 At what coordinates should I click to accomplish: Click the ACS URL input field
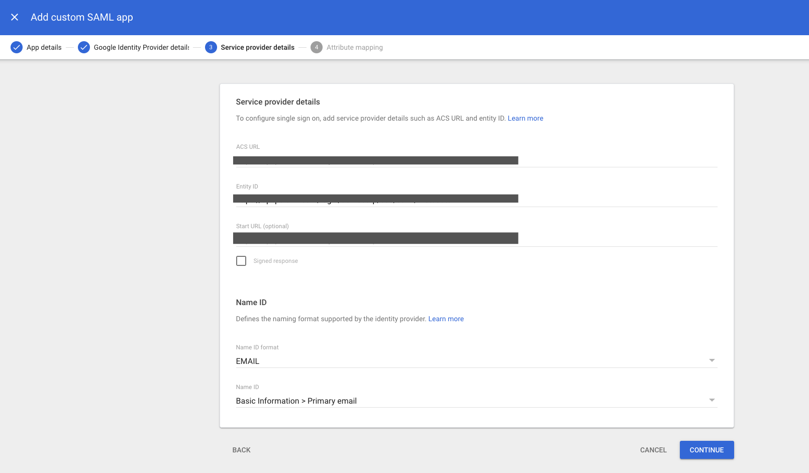(476, 160)
